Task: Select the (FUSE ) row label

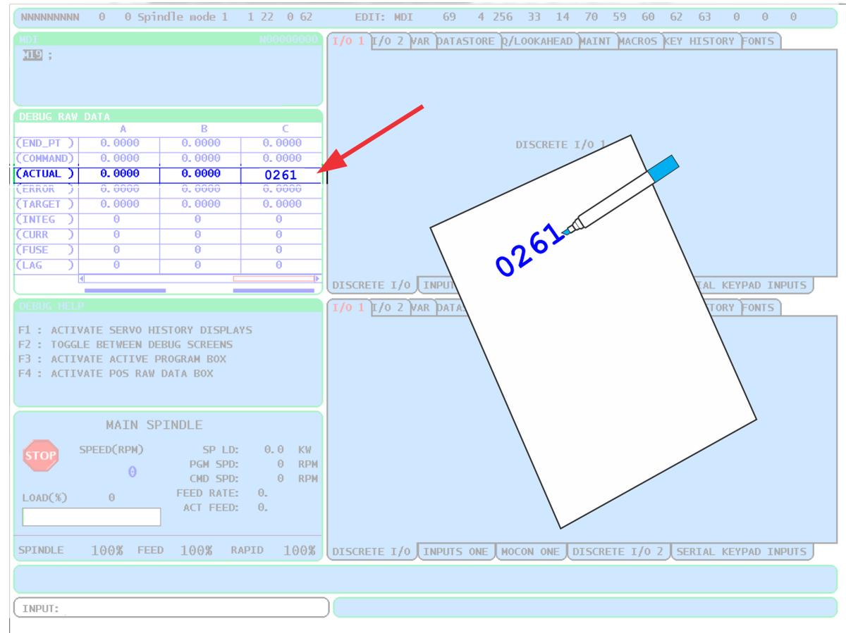Action: point(46,250)
